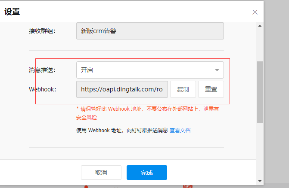
Task: Click the Webhook label
Action: (42, 89)
